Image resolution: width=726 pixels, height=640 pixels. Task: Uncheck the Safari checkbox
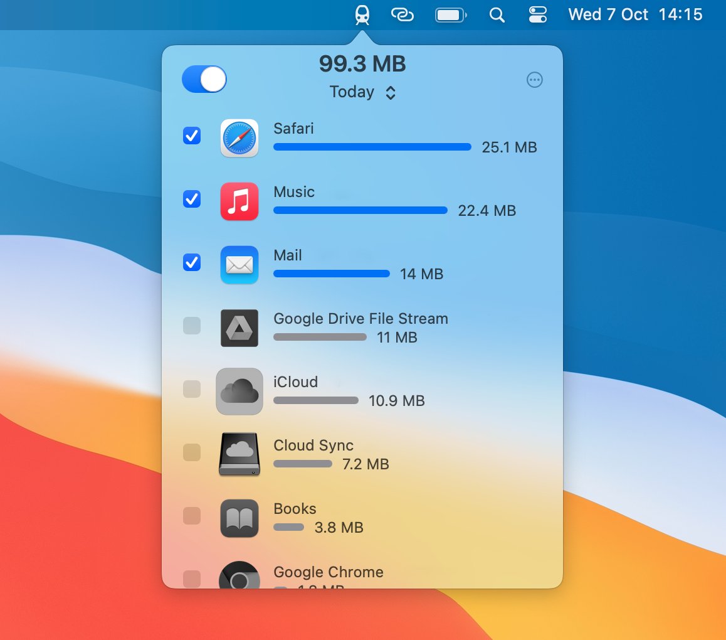(192, 136)
